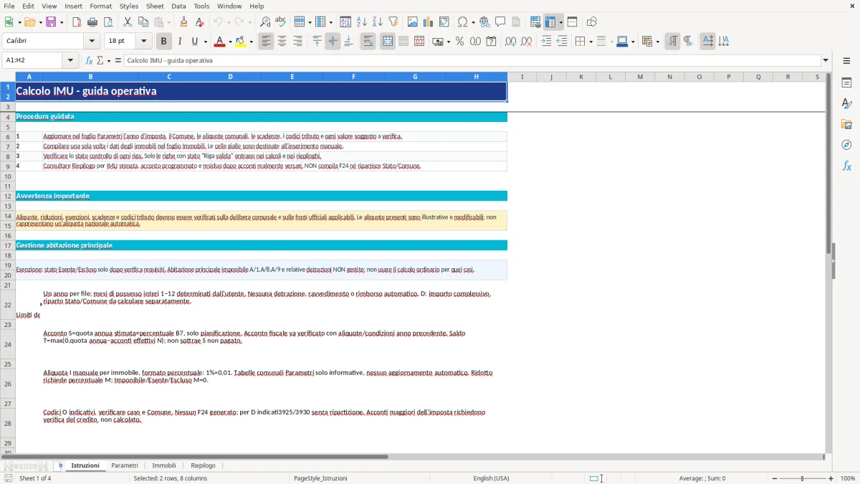The image size is (860, 484).
Task: Click the Add Decimal Place icon
Action: (x=510, y=42)
